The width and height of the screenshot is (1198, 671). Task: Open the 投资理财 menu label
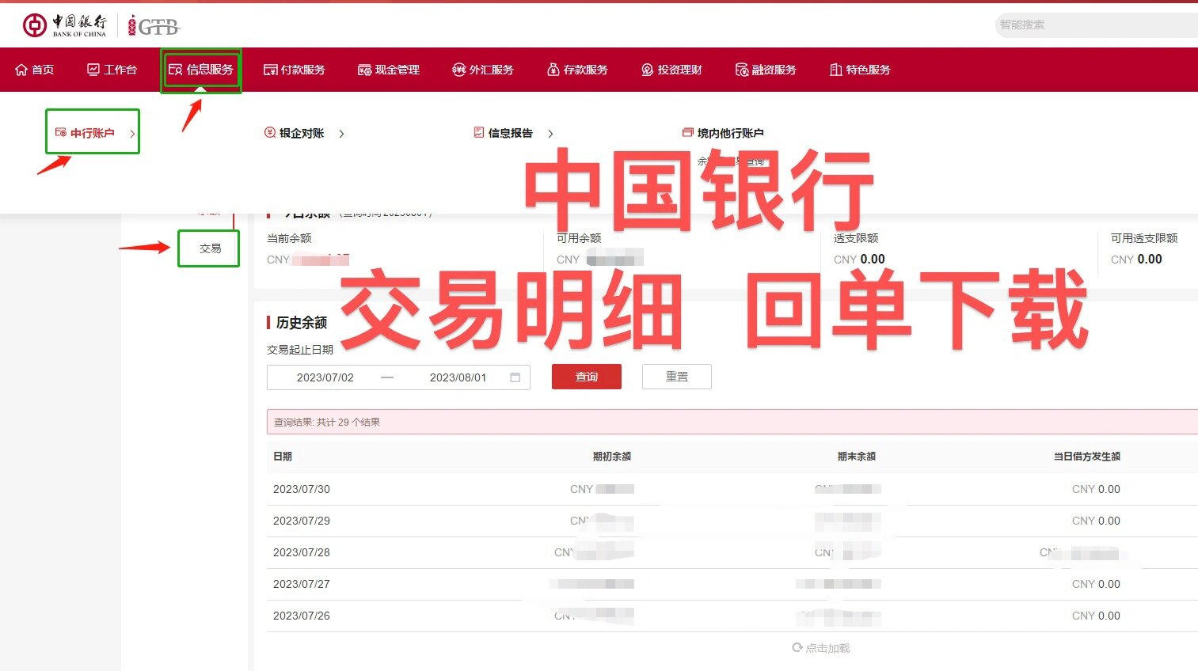679,70
